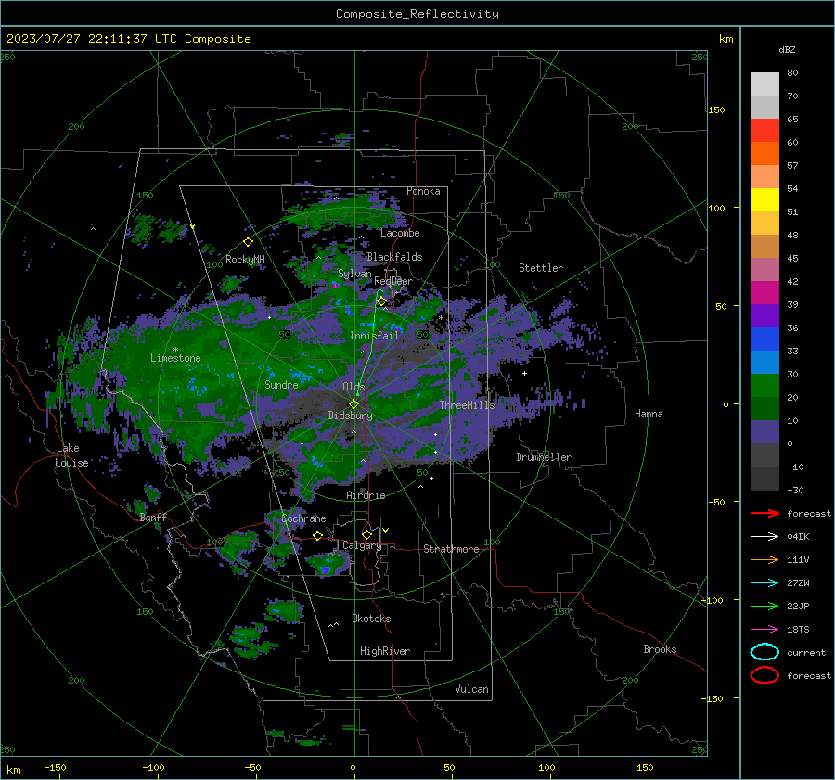Click the Calgary city label
The width and height of the screenshot is (835, 780).
coord(362,545)
